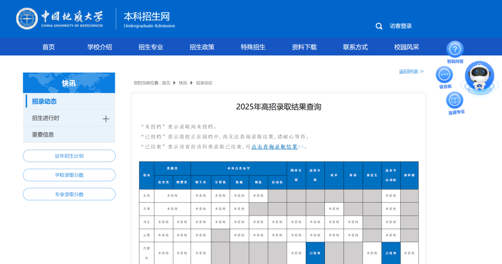Image resolution: width=502 pixels, height=264 pixels.
Task: Select 重要信息 sidebar item
Action: (69, 135)
